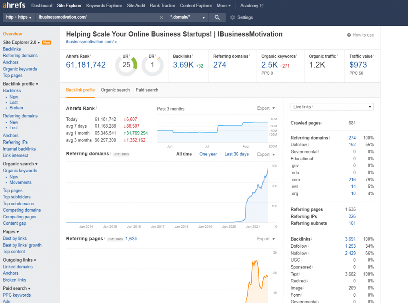
Task: Open Content Explorer in top navigation
Action: pos(196,6)
